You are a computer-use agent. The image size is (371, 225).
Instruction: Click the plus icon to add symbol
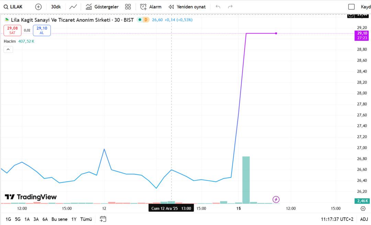pos(38,7)
